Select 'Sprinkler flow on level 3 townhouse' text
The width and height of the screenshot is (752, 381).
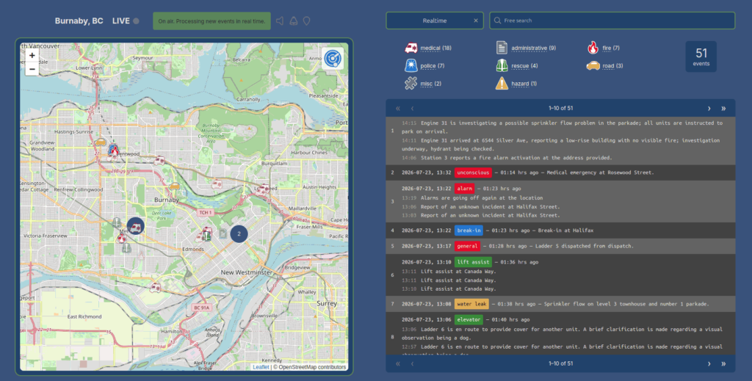pyautogui.click(x=626, y=304)
